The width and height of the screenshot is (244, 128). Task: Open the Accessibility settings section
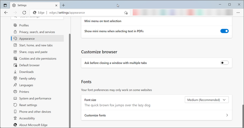coord(27,118)
